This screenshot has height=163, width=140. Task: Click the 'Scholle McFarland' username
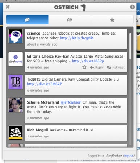tap(43, 102)
